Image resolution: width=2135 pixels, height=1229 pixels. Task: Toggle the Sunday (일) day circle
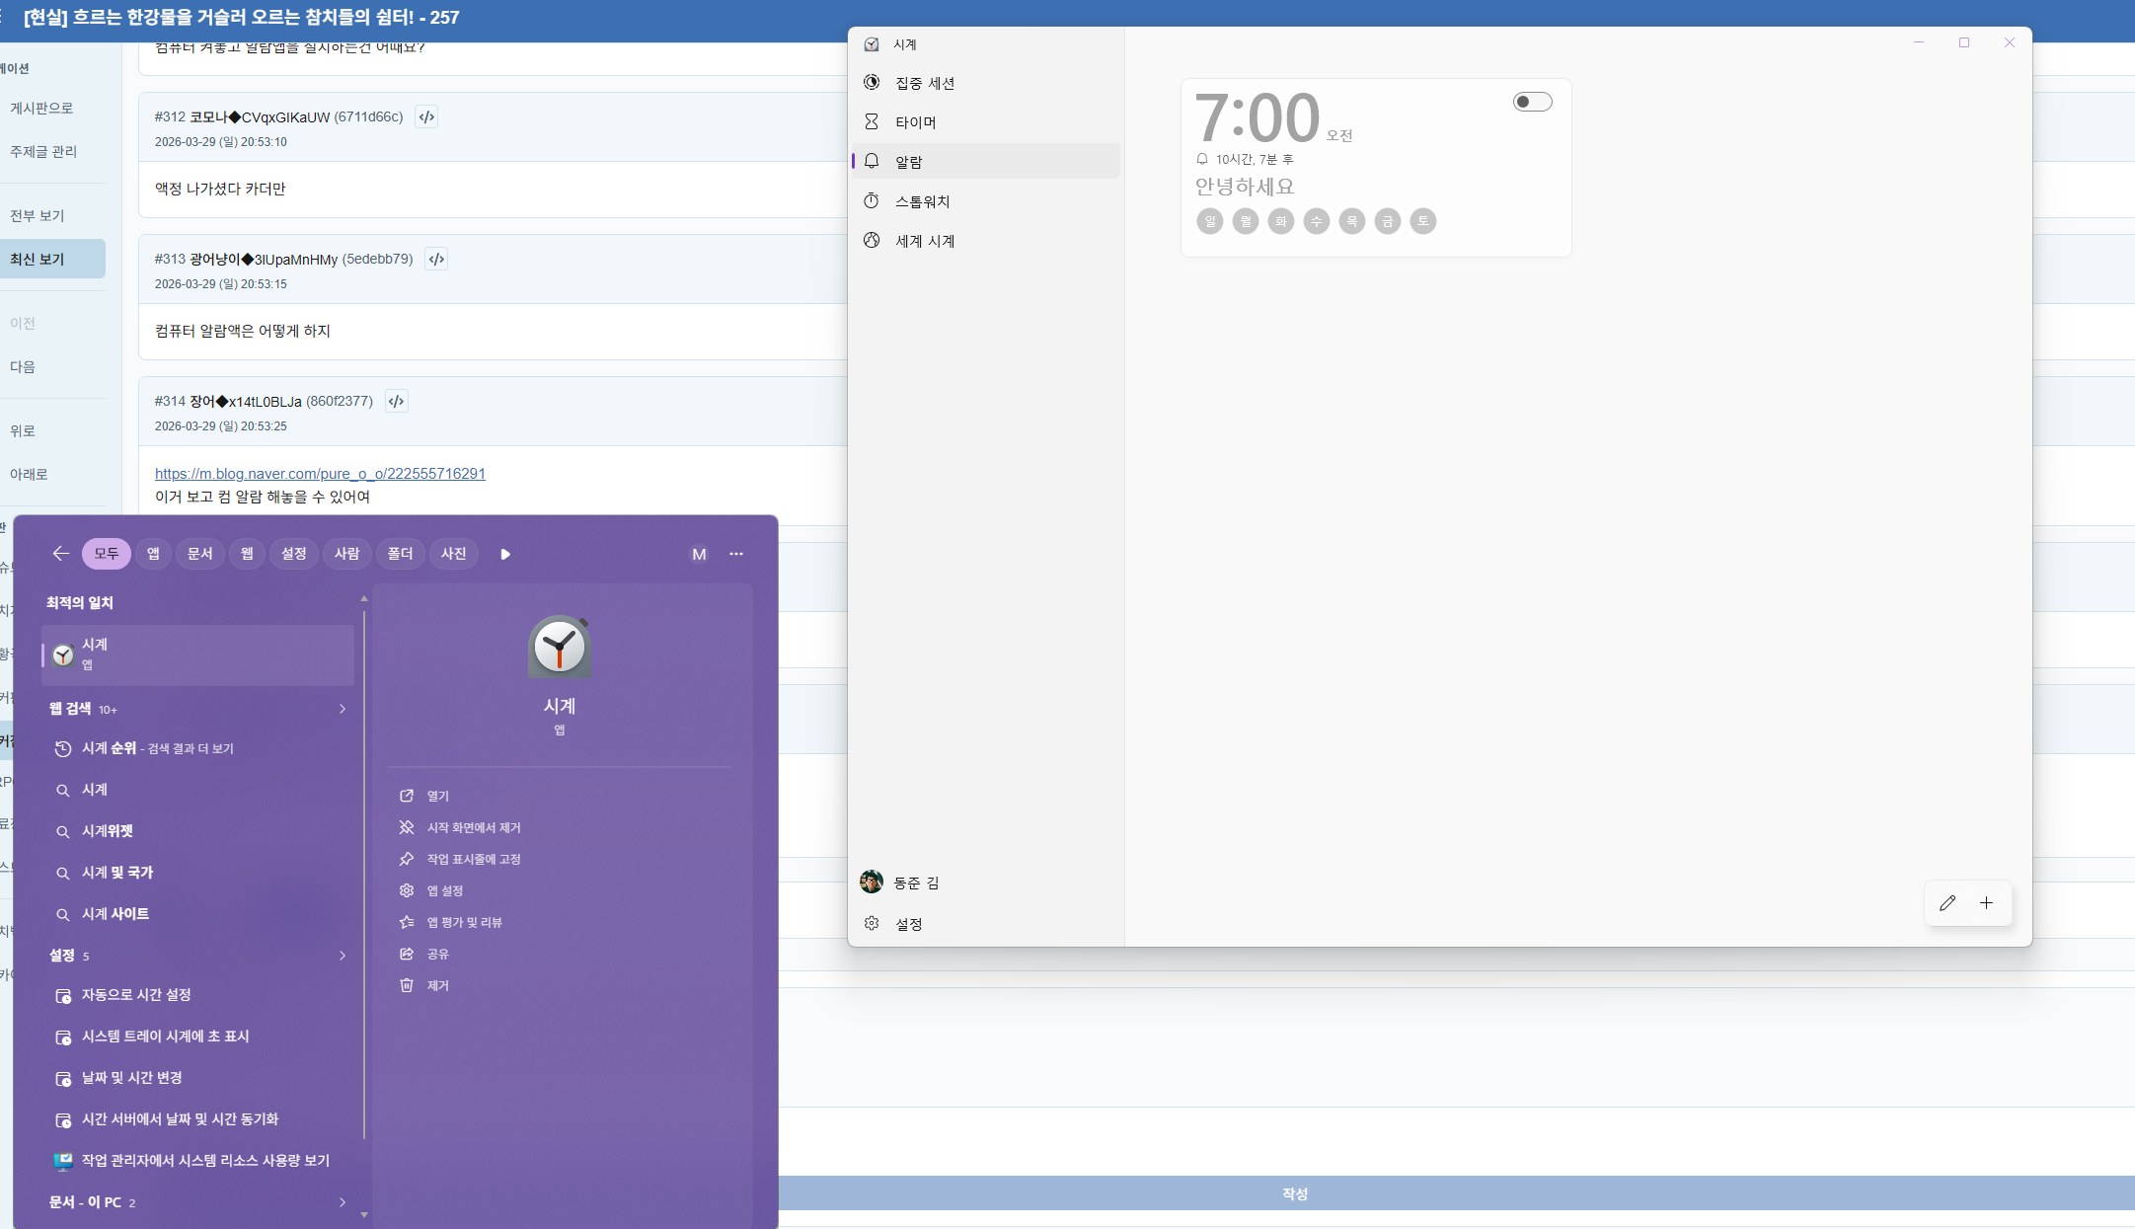[x=1209, y=221]
